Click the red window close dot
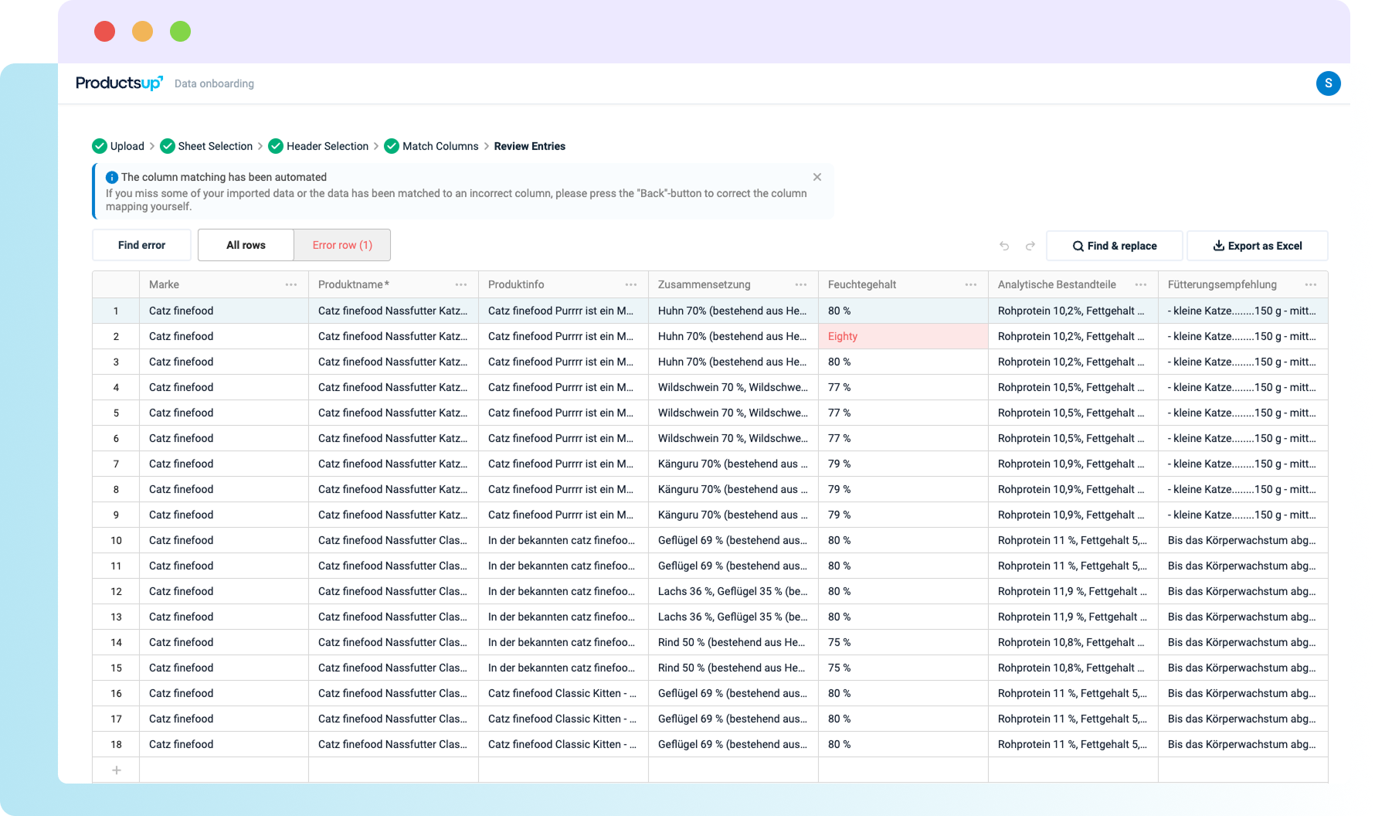 pos(104,31)
